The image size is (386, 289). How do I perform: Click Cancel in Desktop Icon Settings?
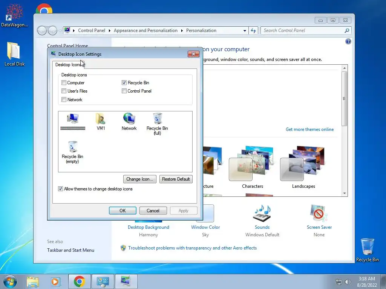click(153, 211)
